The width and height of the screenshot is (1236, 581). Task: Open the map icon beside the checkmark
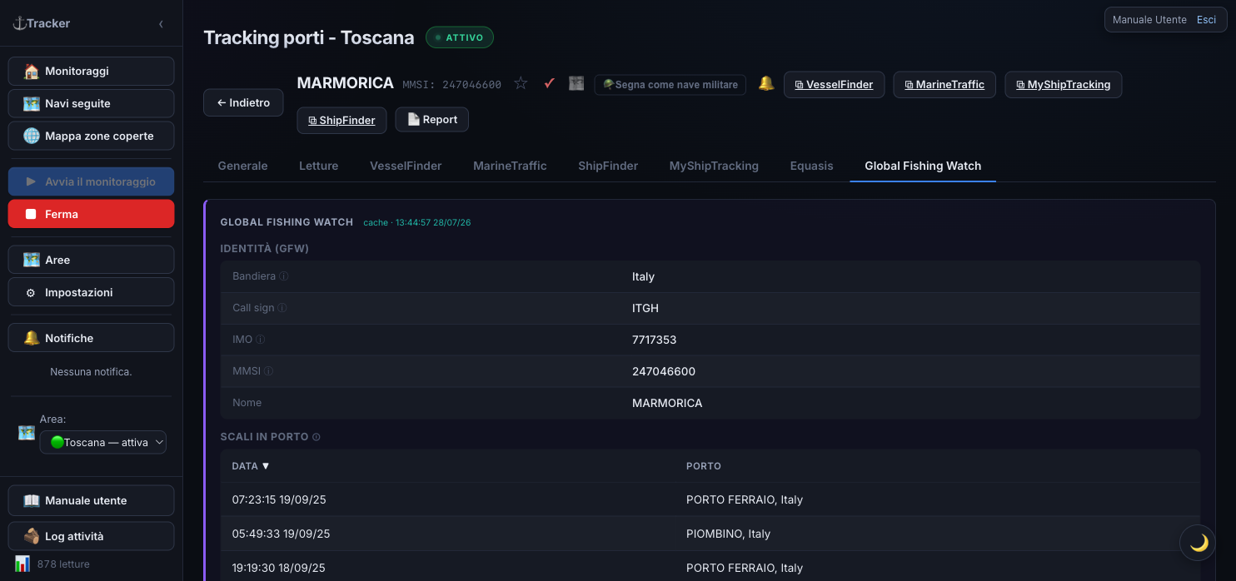(x=576, y=83)
